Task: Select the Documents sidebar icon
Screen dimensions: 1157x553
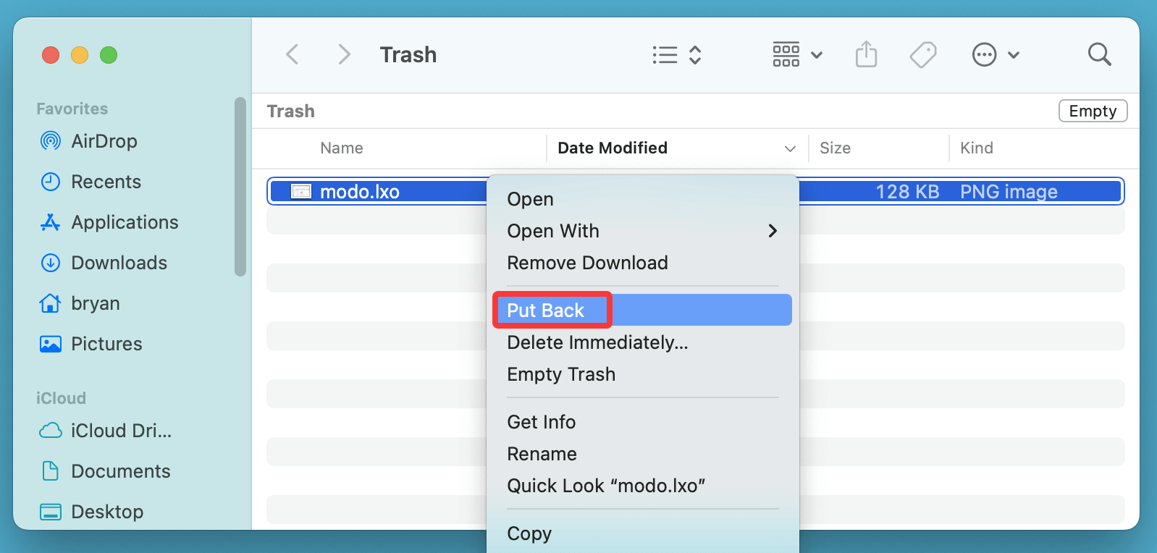Action: (x=51, y=471)
